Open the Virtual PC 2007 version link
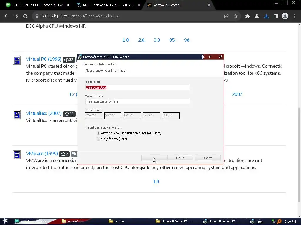Screen dimensions: 301x225 coord(237,94)
